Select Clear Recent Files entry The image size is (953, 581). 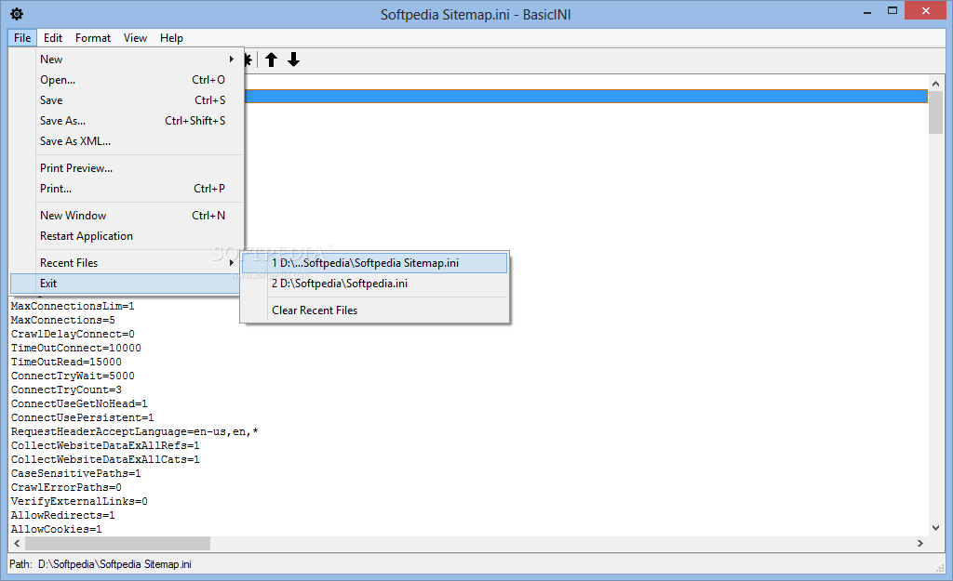click(x=374, y=310)
